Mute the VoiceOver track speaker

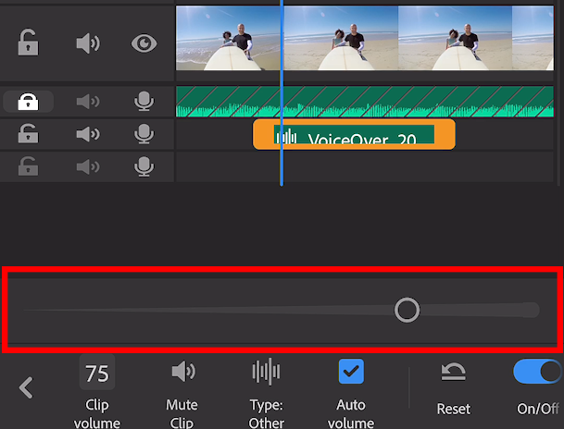click(88, 134)
